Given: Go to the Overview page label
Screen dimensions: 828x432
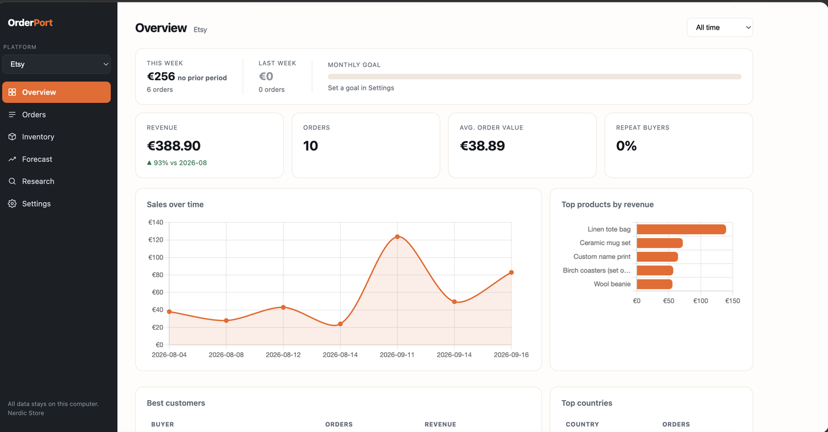Looking at the screenshot, I should tap(39, 92).
